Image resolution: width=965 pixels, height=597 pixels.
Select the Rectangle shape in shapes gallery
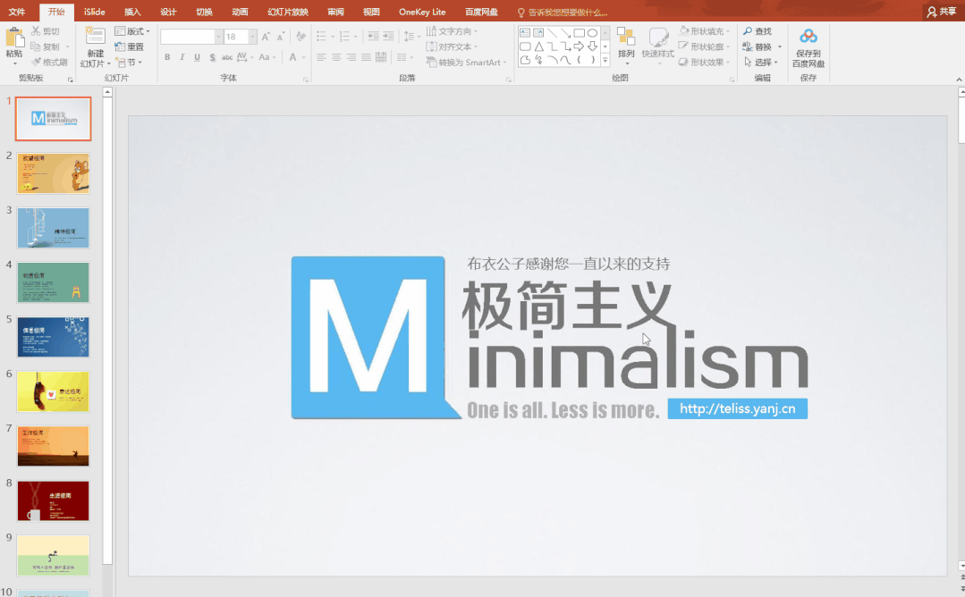580,32
